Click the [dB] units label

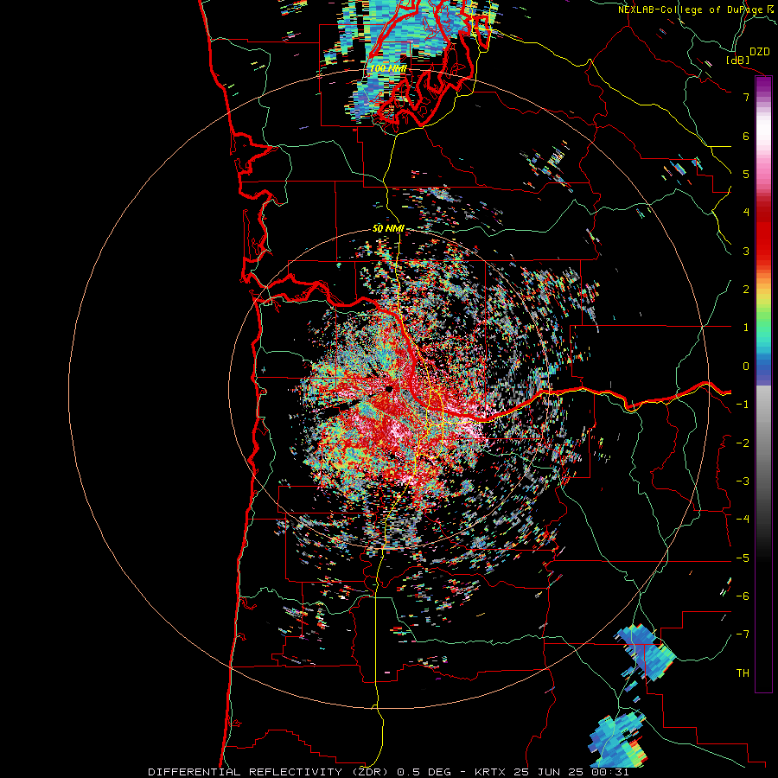pos(738,60)
